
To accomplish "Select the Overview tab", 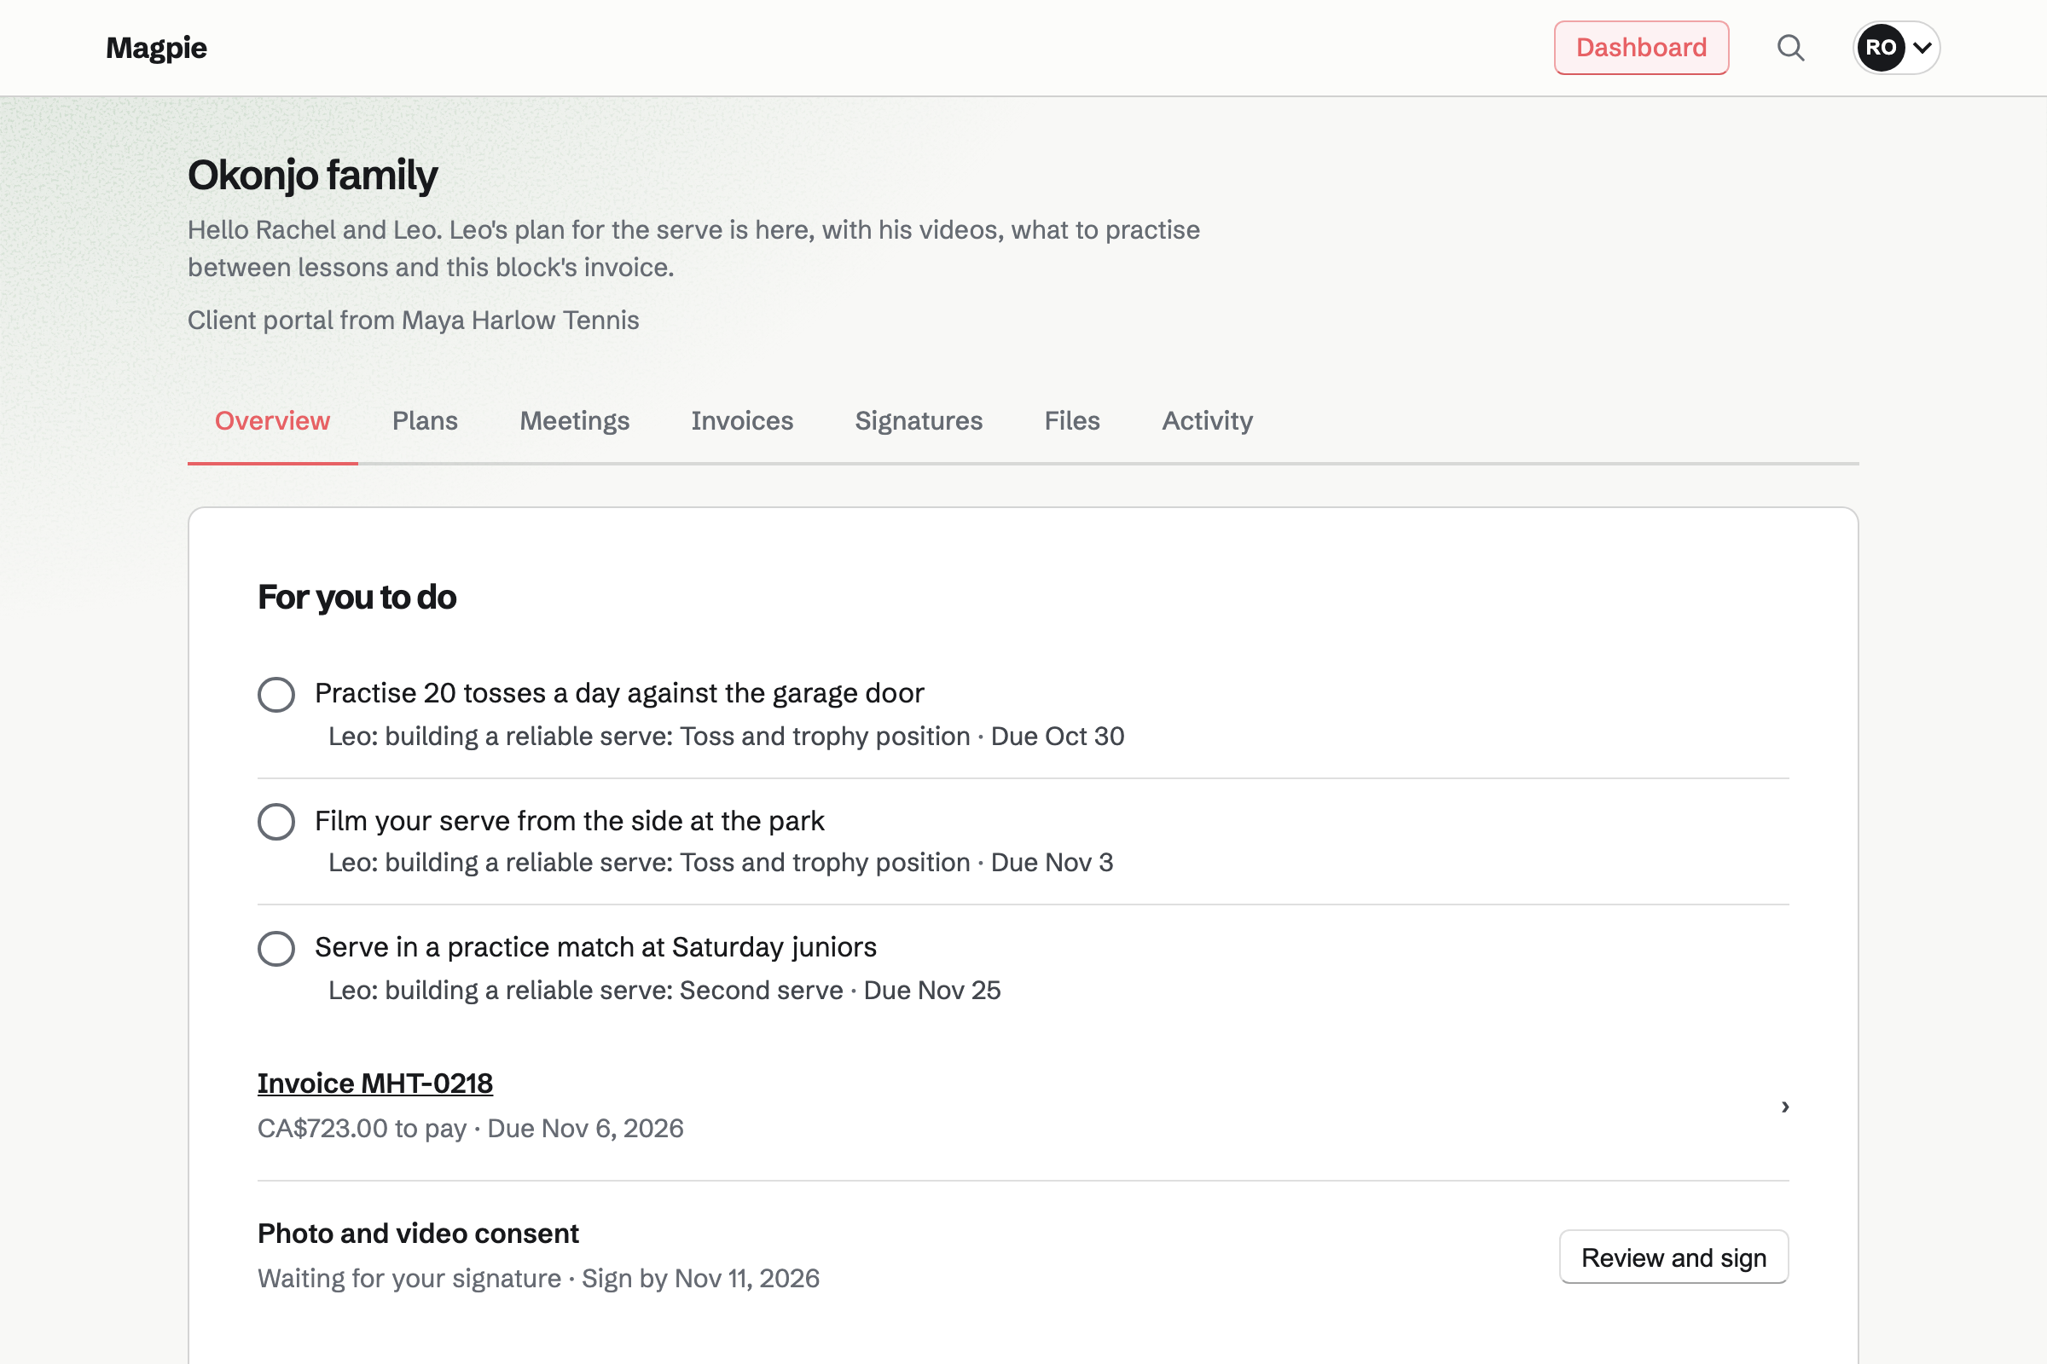I will pyautogui.click(x=272, y=421).
